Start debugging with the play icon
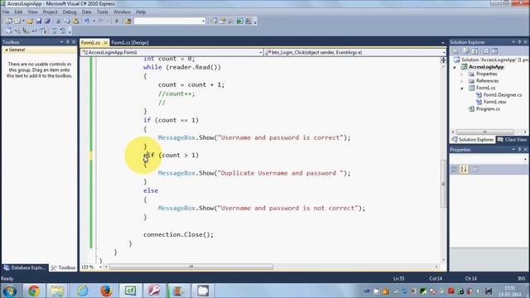530x298 pixels. [117, 22]
